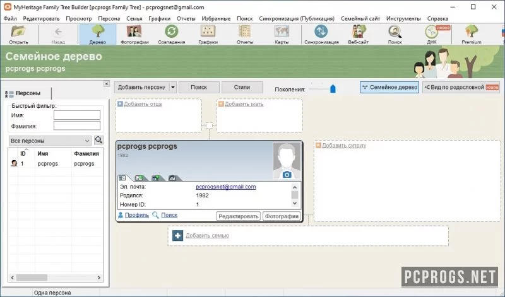Click the quick filter search magnifier

tap(98, 140)
